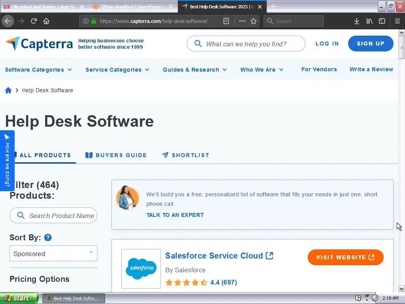The image size is (405, 304).
Task: Click the page scrollbar thumb
Action: pos(402,47)
